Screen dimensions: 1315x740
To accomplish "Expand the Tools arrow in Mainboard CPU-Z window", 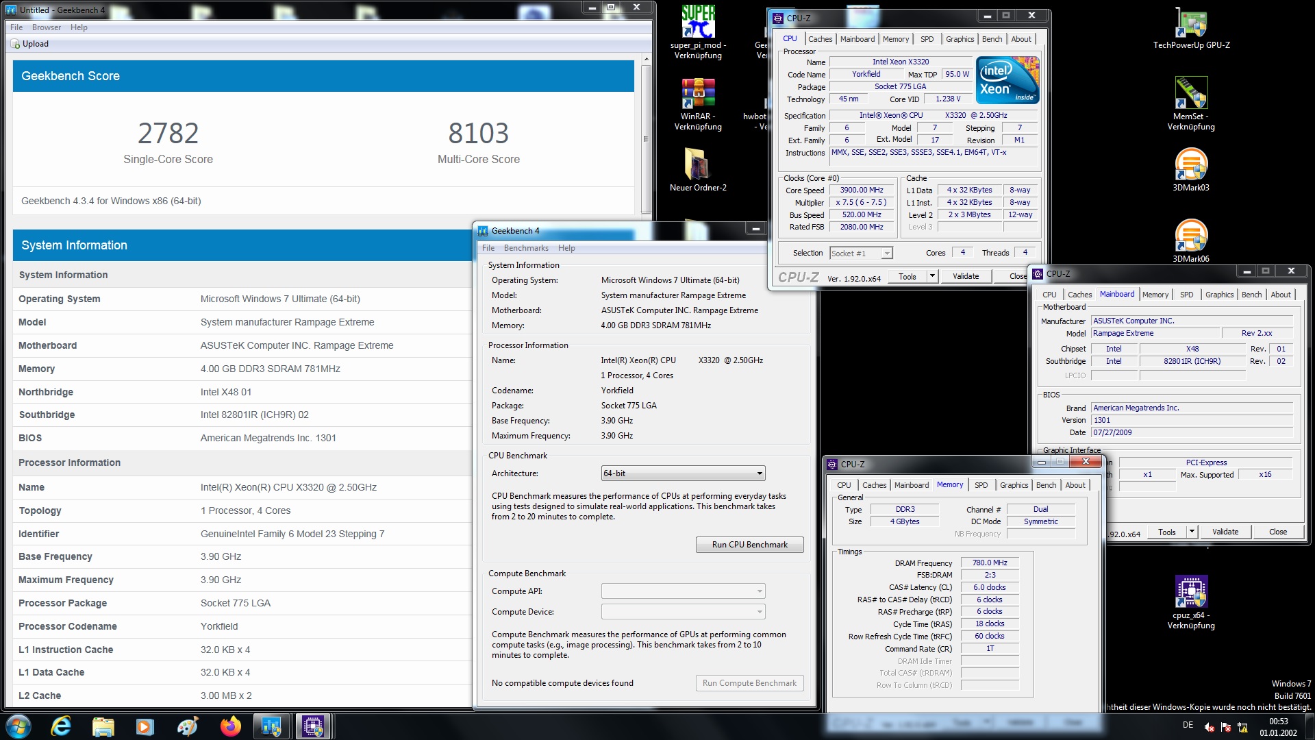I will click(x=1192, y=532).
